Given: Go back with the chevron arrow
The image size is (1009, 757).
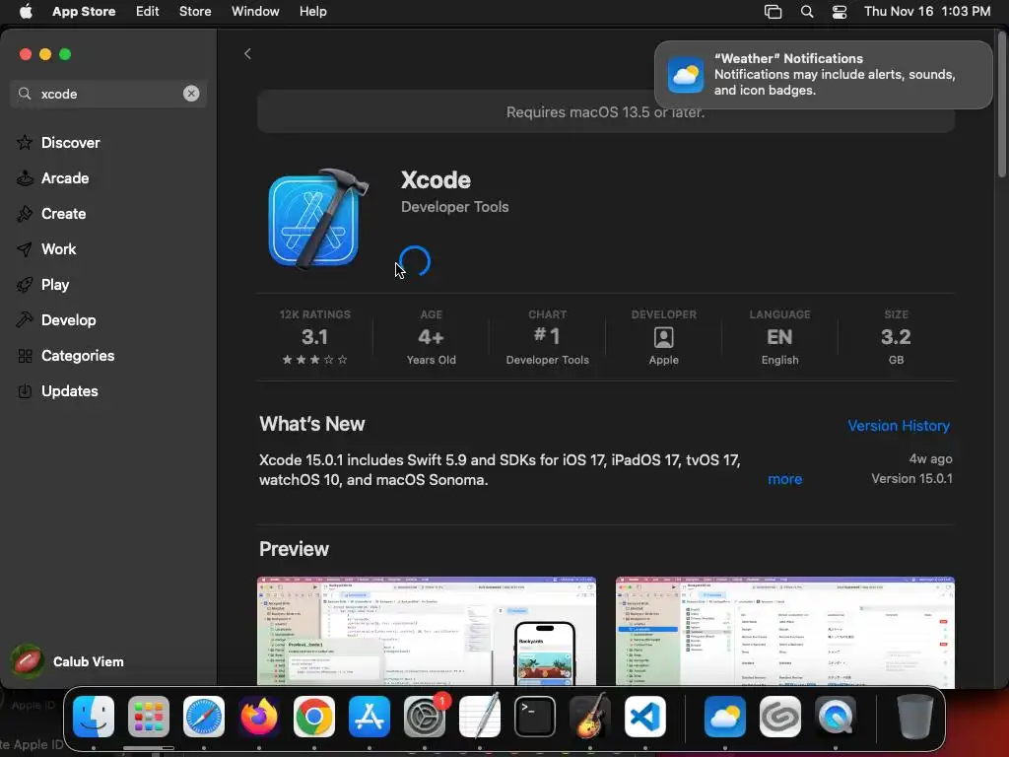Looking at the screenshot, I should (247, 54).
